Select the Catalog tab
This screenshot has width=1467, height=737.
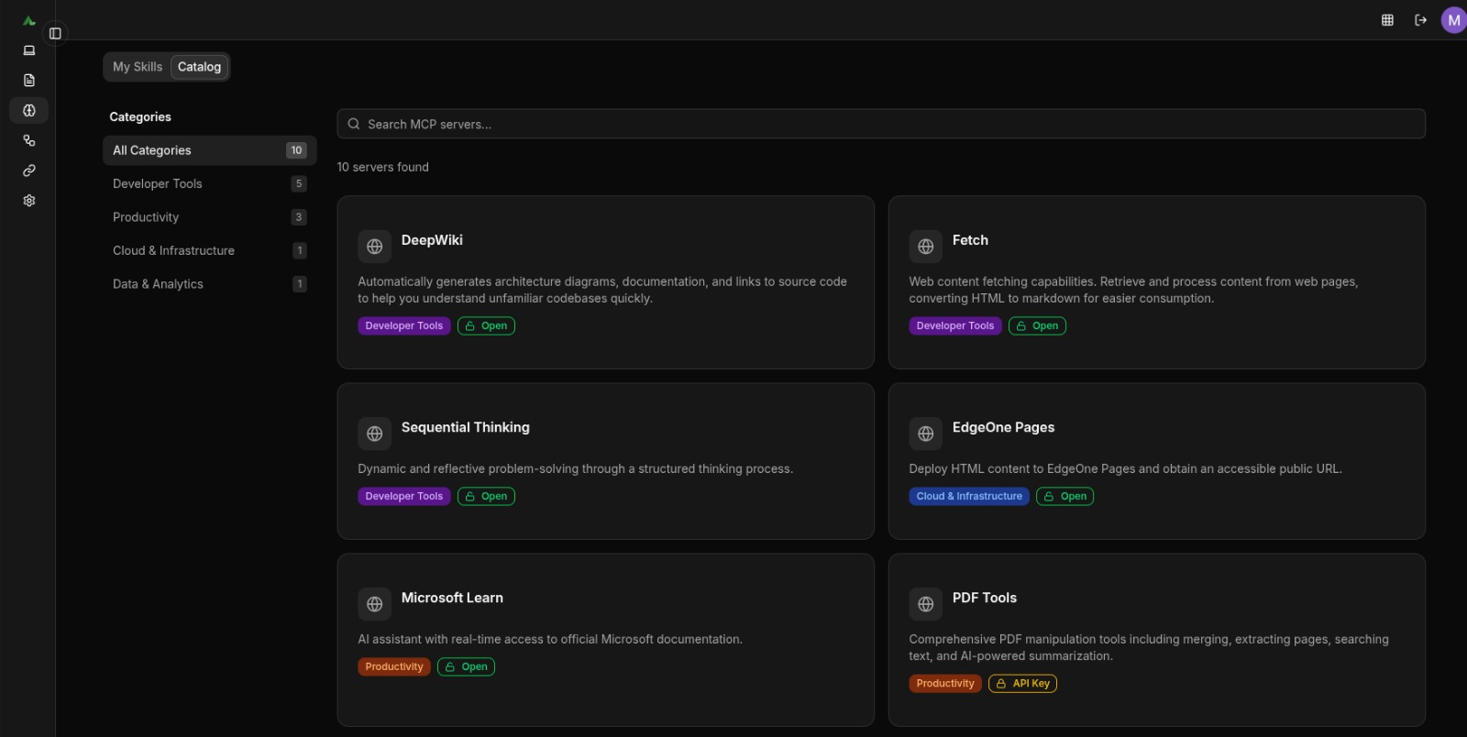[x=199, y=67]
